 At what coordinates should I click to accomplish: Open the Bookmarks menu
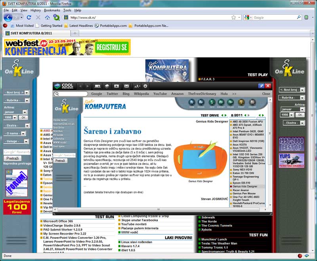(x=52, y=10)
